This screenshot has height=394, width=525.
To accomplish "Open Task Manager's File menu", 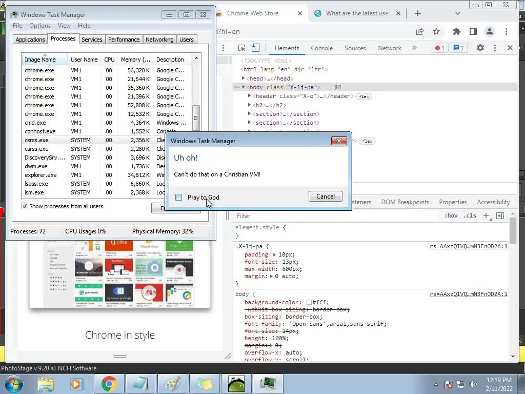I will pyautogui.click(x=17, y=26).
